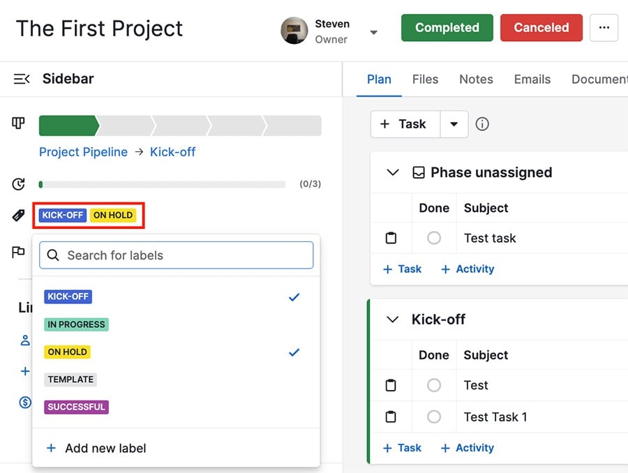628x473 pixels.
Task: Open the history clock icon in sidebar
Action: pyautogui.click(x=17, y=183)
